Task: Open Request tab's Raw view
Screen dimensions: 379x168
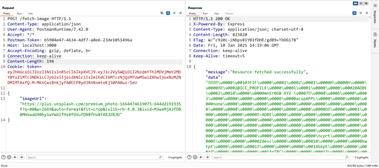Action: click(x=19, y=13)
